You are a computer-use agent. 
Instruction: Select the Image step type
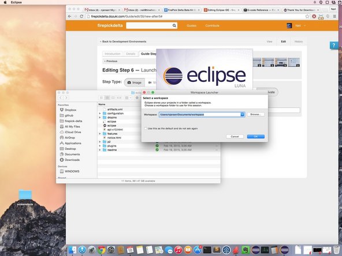(135, 82)
